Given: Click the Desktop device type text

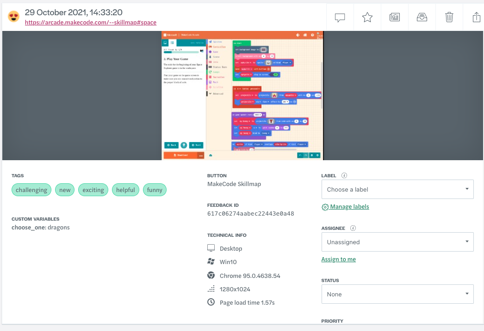Looking at the screenshot, I should click(231, 248).
